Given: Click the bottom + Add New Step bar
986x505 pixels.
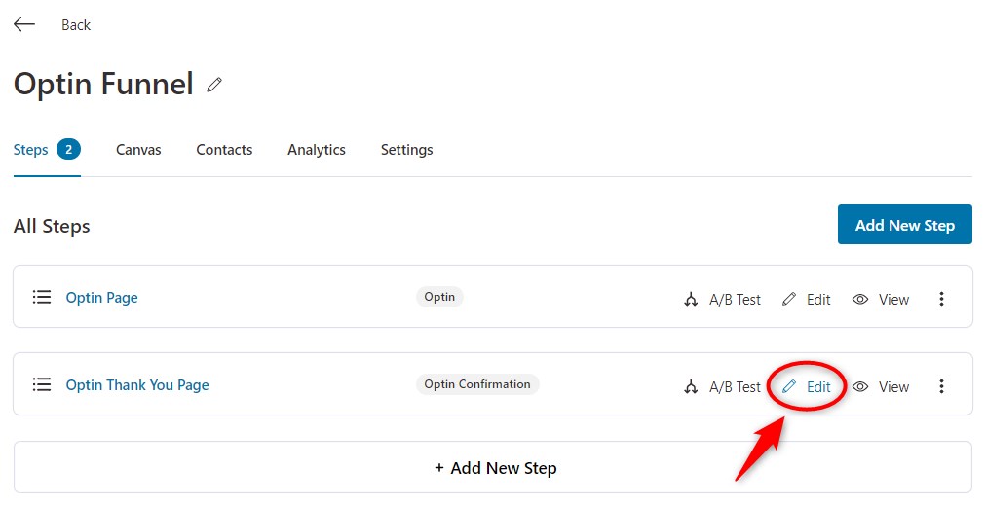Looking at the screenshot, I should [x=493, y=467].
